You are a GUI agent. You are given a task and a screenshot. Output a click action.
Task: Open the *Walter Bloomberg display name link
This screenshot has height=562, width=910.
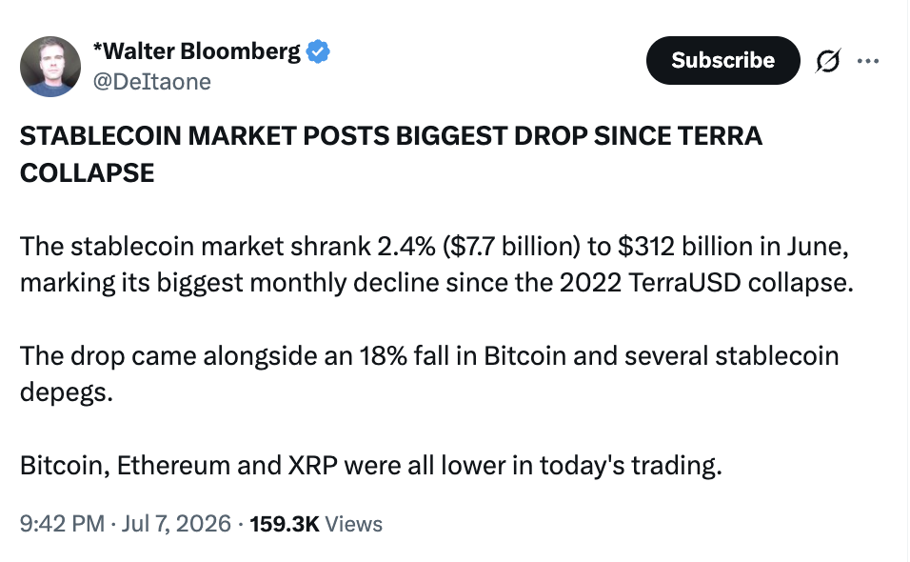[196, 51]
